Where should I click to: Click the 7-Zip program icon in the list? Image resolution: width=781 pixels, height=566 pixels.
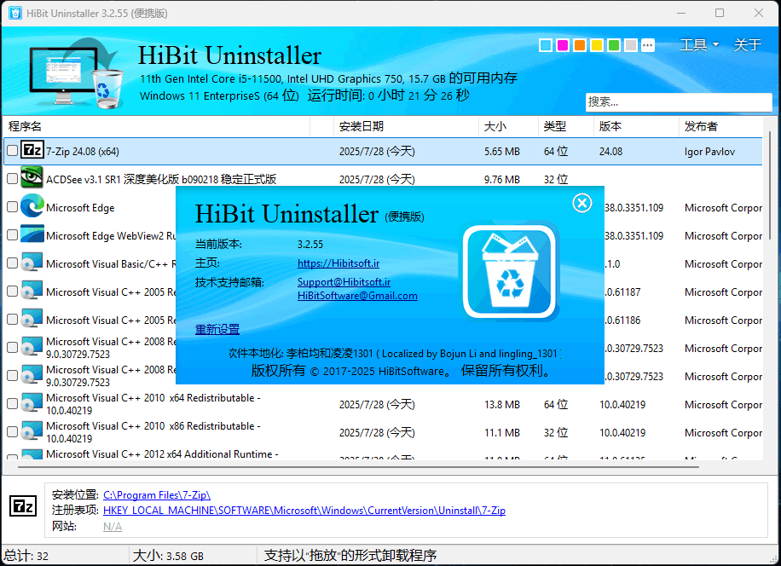click(32, 151)
